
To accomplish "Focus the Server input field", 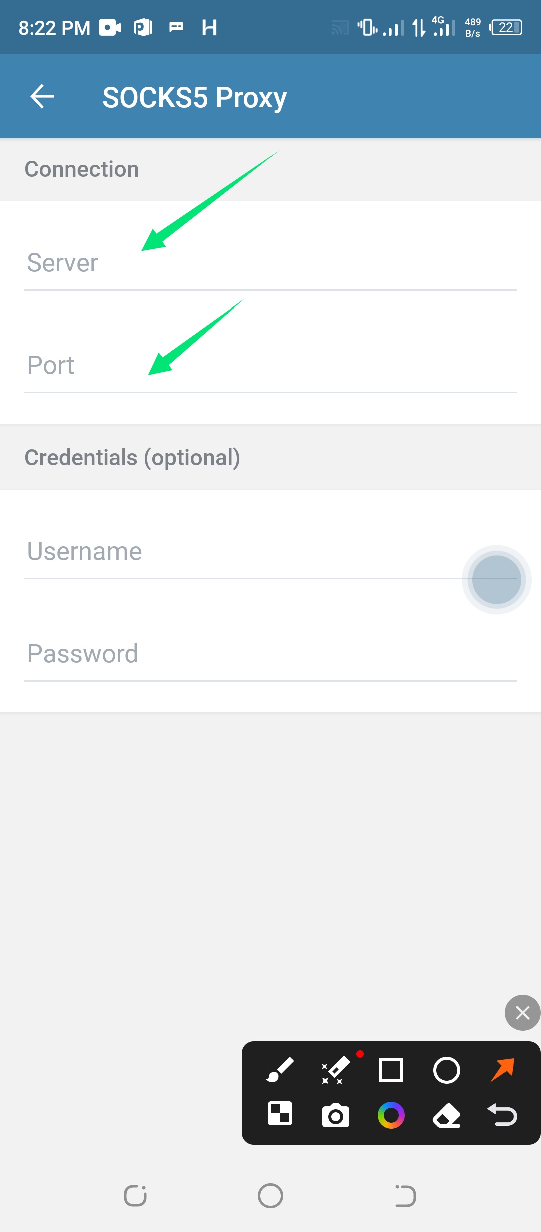I will (270, 263).
